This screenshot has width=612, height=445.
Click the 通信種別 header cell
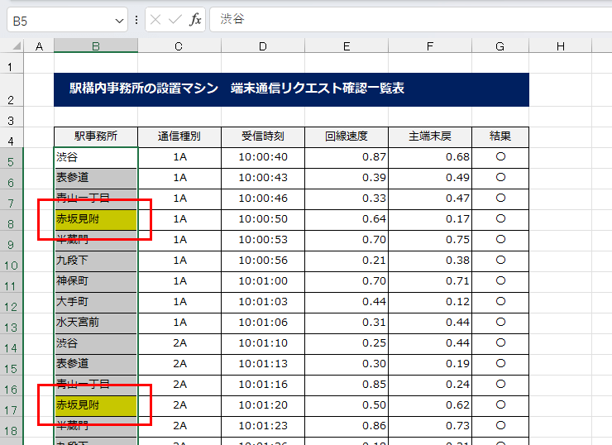coord(179,136)
